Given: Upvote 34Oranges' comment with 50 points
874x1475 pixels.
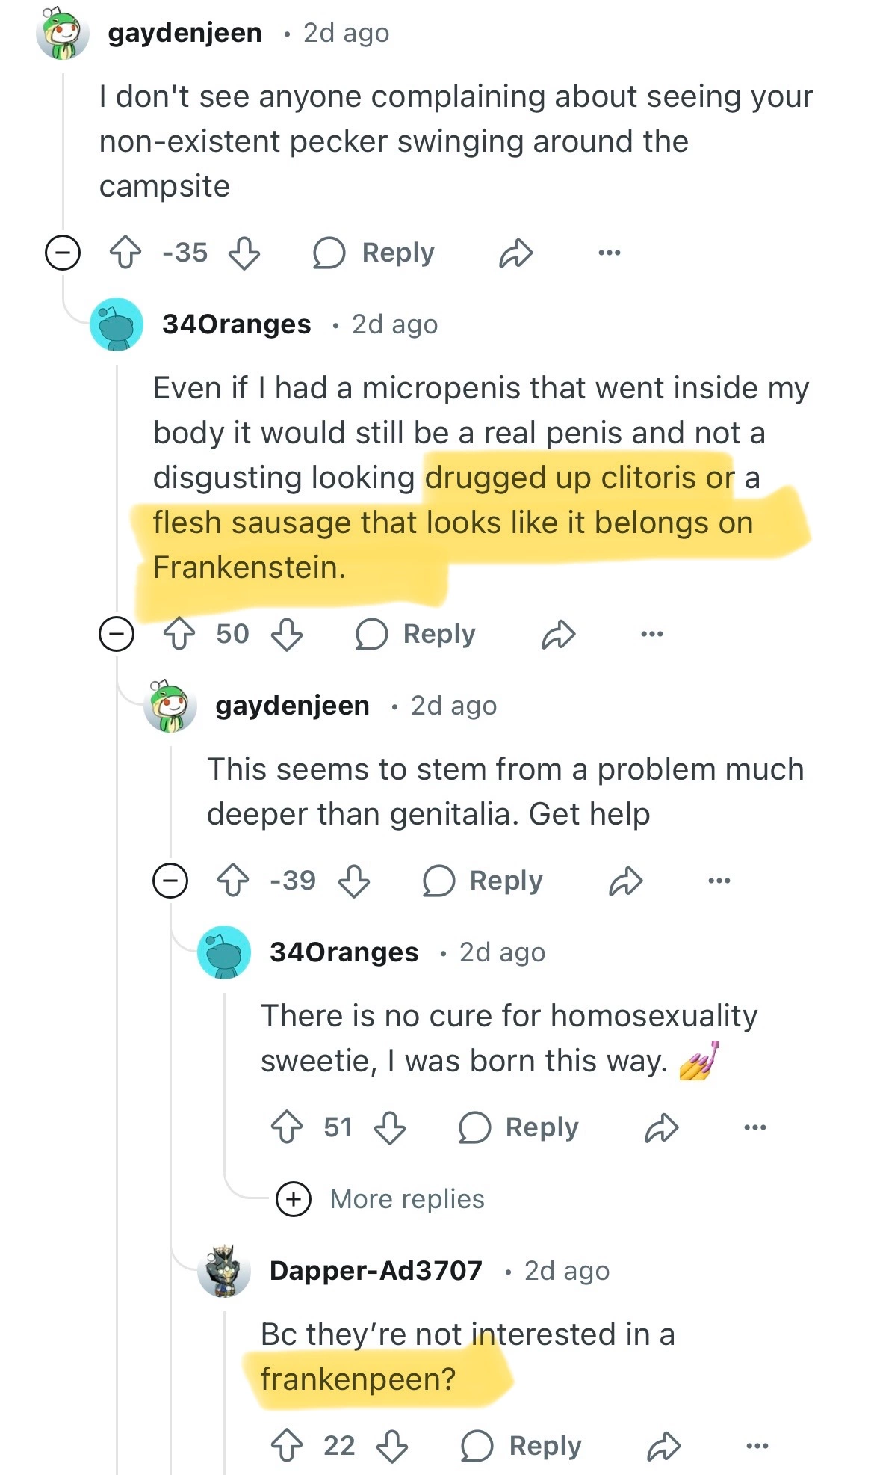Looking at the screenshot, I should (x=179, y=634).
